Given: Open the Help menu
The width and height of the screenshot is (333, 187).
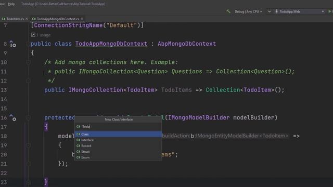Looking at the screenshot, I should pos(11,4).
